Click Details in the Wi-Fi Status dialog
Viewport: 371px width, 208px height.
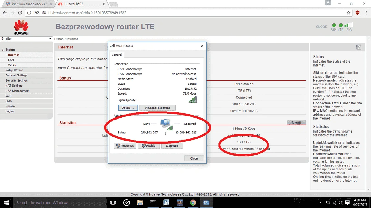tap(128, 108)
